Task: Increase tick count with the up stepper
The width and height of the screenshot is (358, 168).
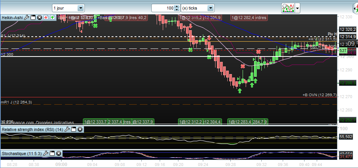Action: click(177, 6)
